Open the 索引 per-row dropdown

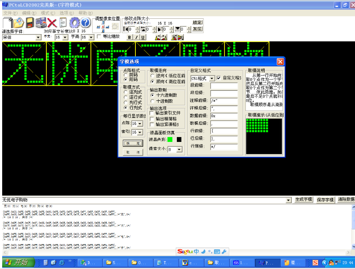(140, 132)
